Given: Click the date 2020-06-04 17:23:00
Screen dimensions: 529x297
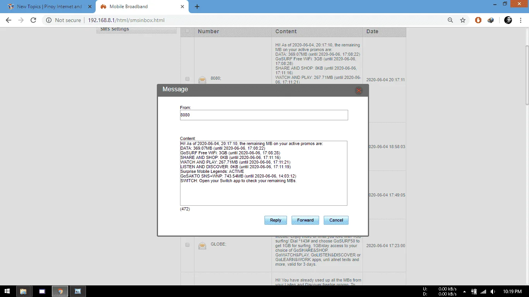Looking at the screenshot, I should [386, 246].
